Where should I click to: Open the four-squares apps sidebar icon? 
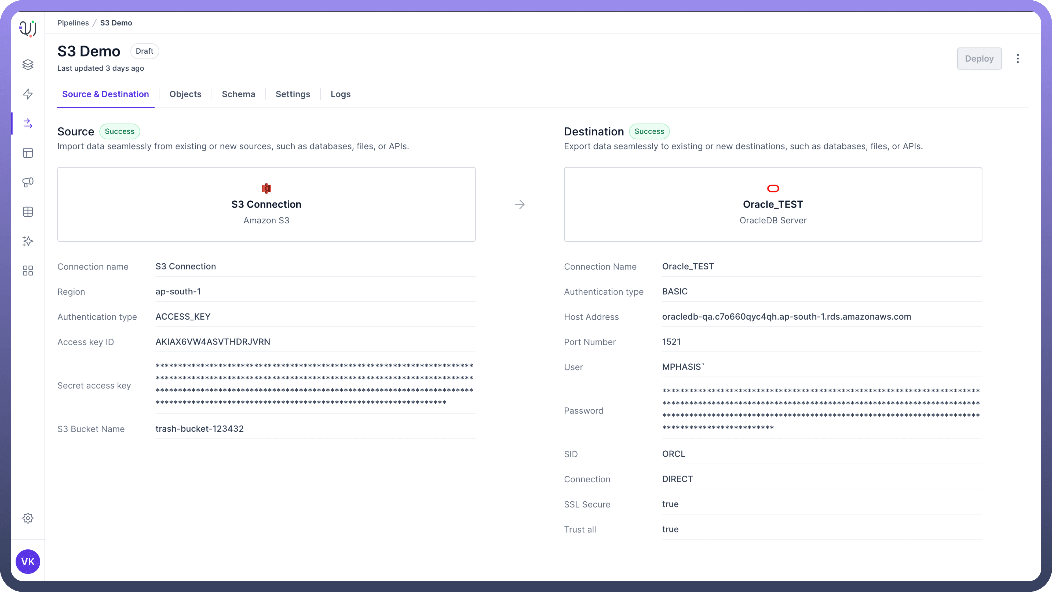pyautogui.click(x=28, y=271)
